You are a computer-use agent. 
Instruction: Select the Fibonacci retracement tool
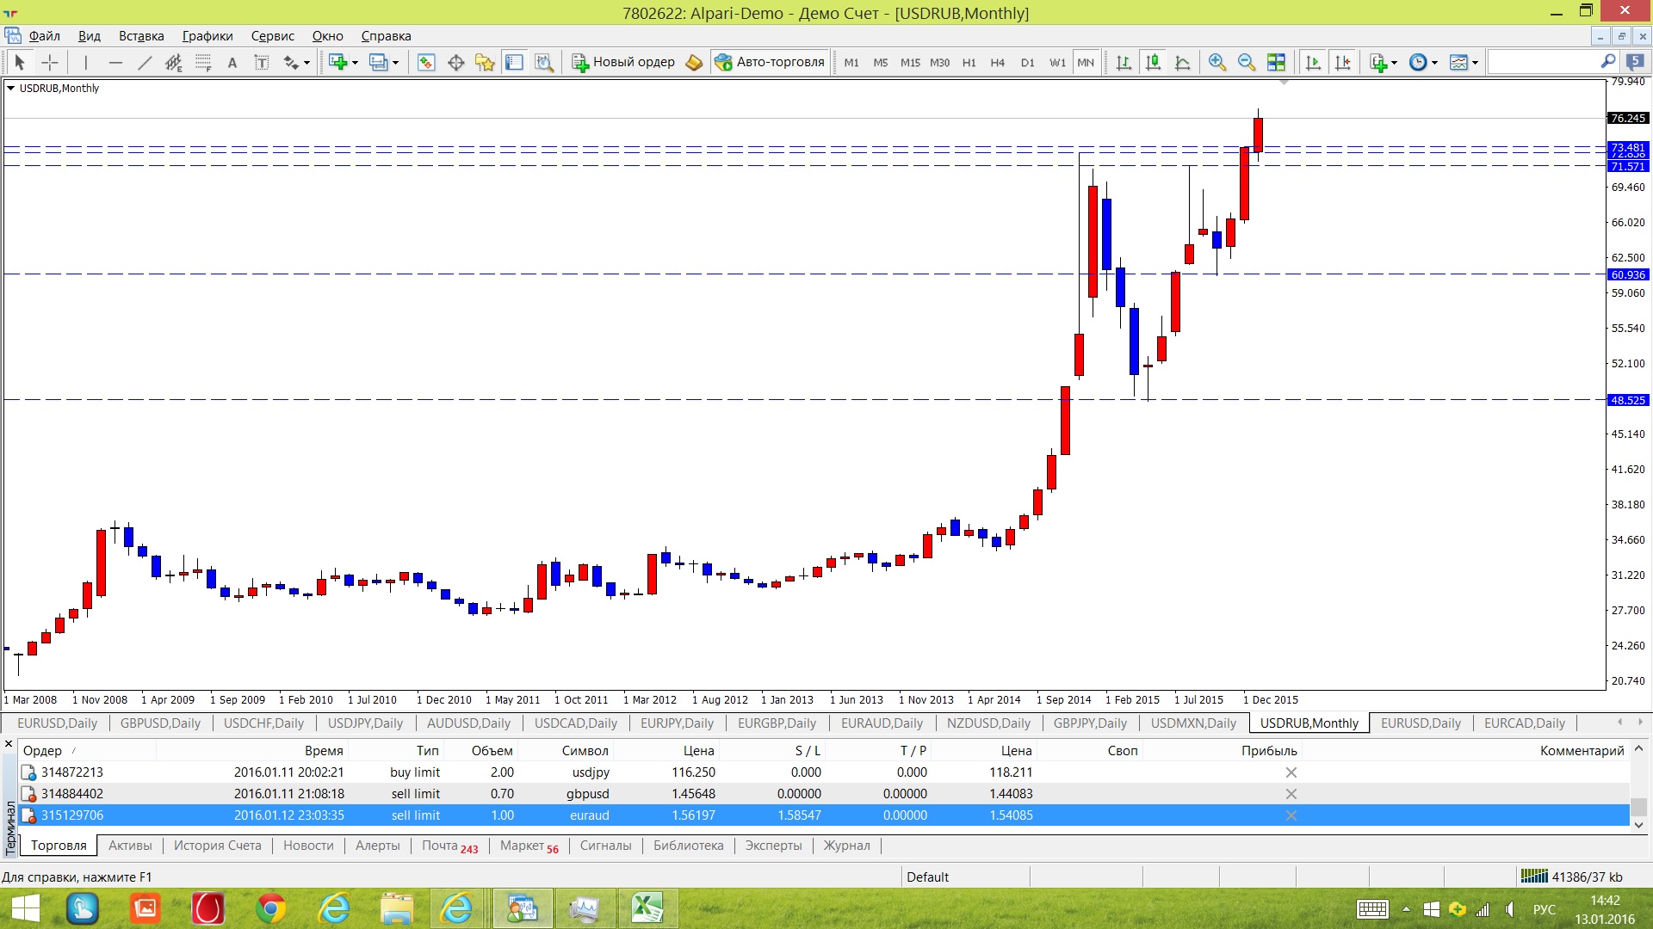[203, 62]
